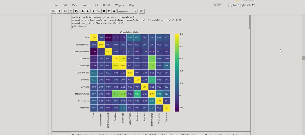
Task: Click the MonthlyCharge y-axis label
Action: tap(82, 94)
